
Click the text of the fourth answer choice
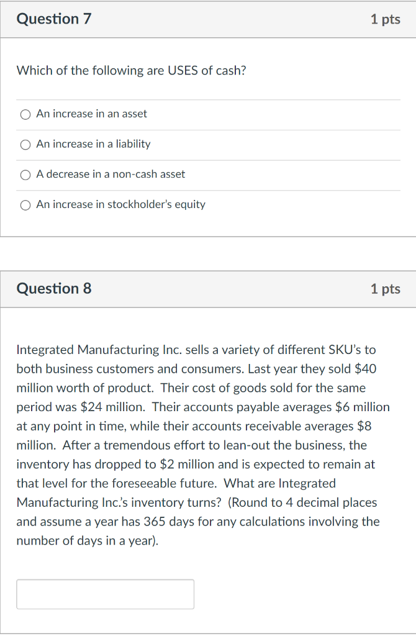pos(120,204)
